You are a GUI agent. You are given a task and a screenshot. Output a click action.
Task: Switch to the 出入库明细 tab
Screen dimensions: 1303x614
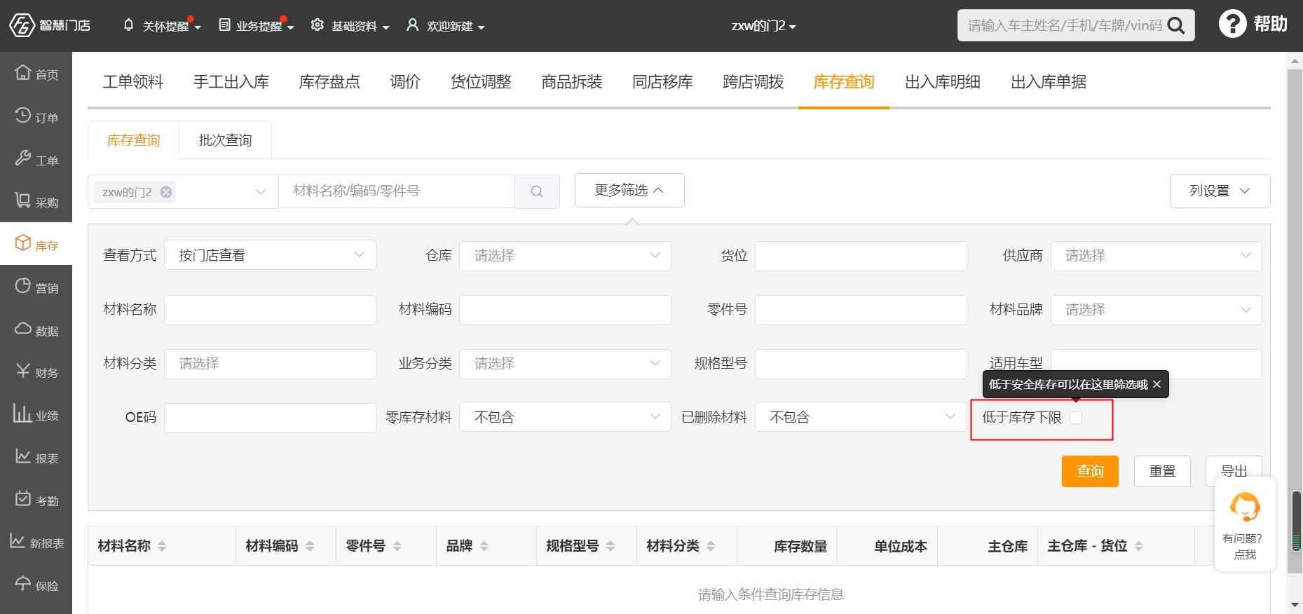(x=943, y=81)
